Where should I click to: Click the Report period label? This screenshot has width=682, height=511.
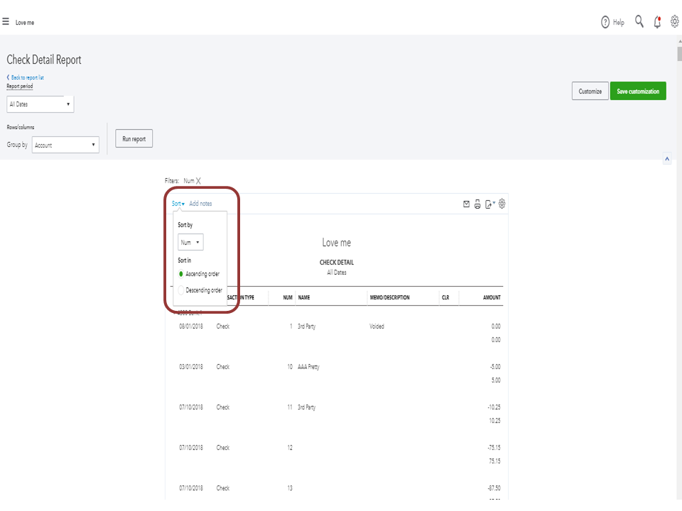(x=20, y=86)
